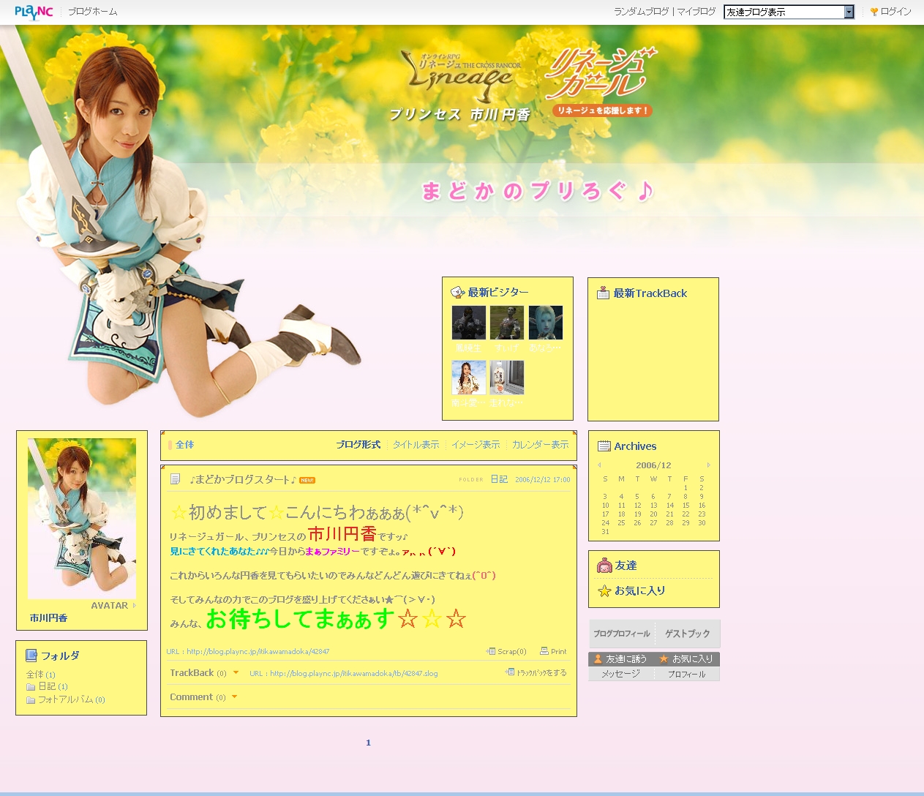This screenshot has height=796, width=924.
Task: Click the Print icon
Action: pos(544,651)
